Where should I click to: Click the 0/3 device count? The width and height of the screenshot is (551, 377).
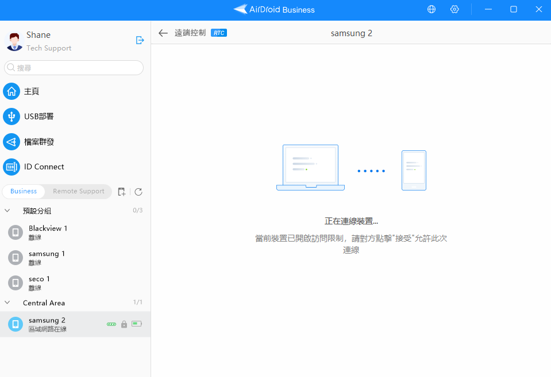[x=138, y=210]
